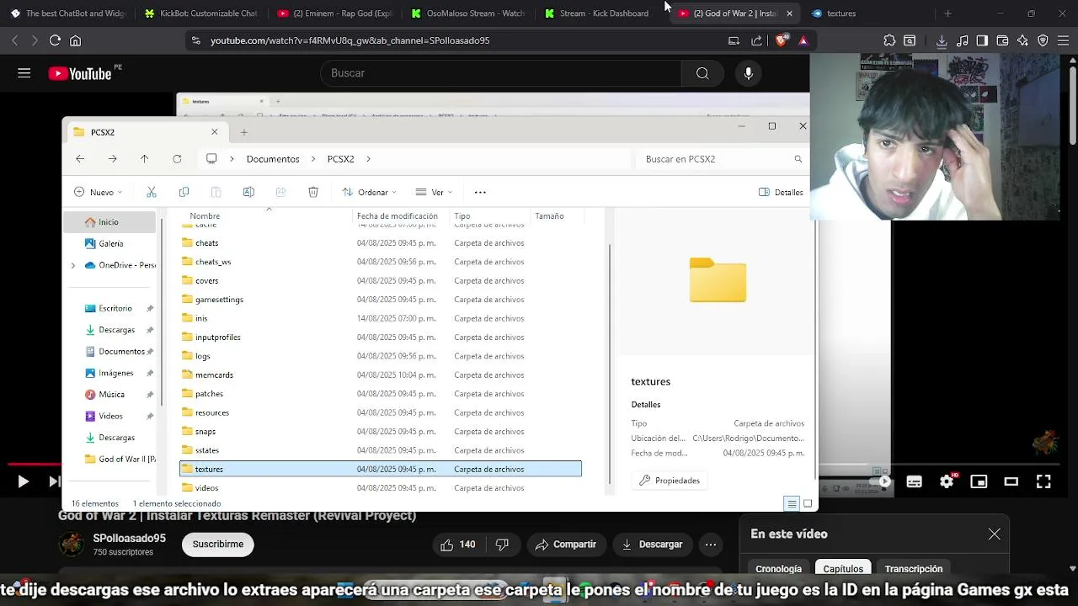Open Leo AI sparkle icon
Screen dimensions: 1078x606
click(x=1022, y=40)
